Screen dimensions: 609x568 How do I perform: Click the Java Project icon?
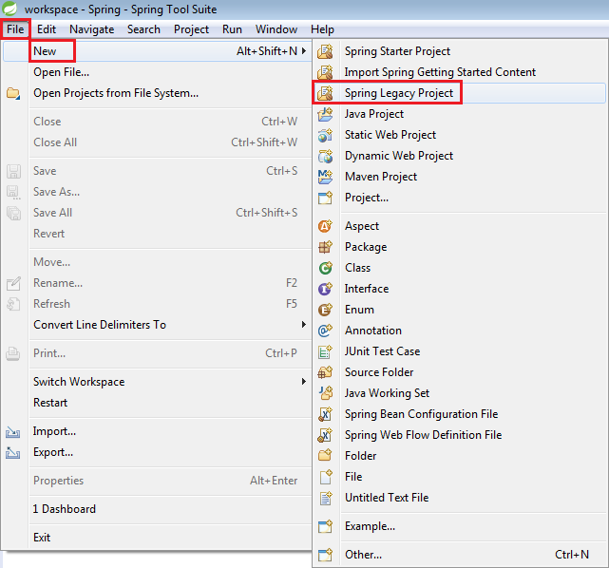[325, 114]
